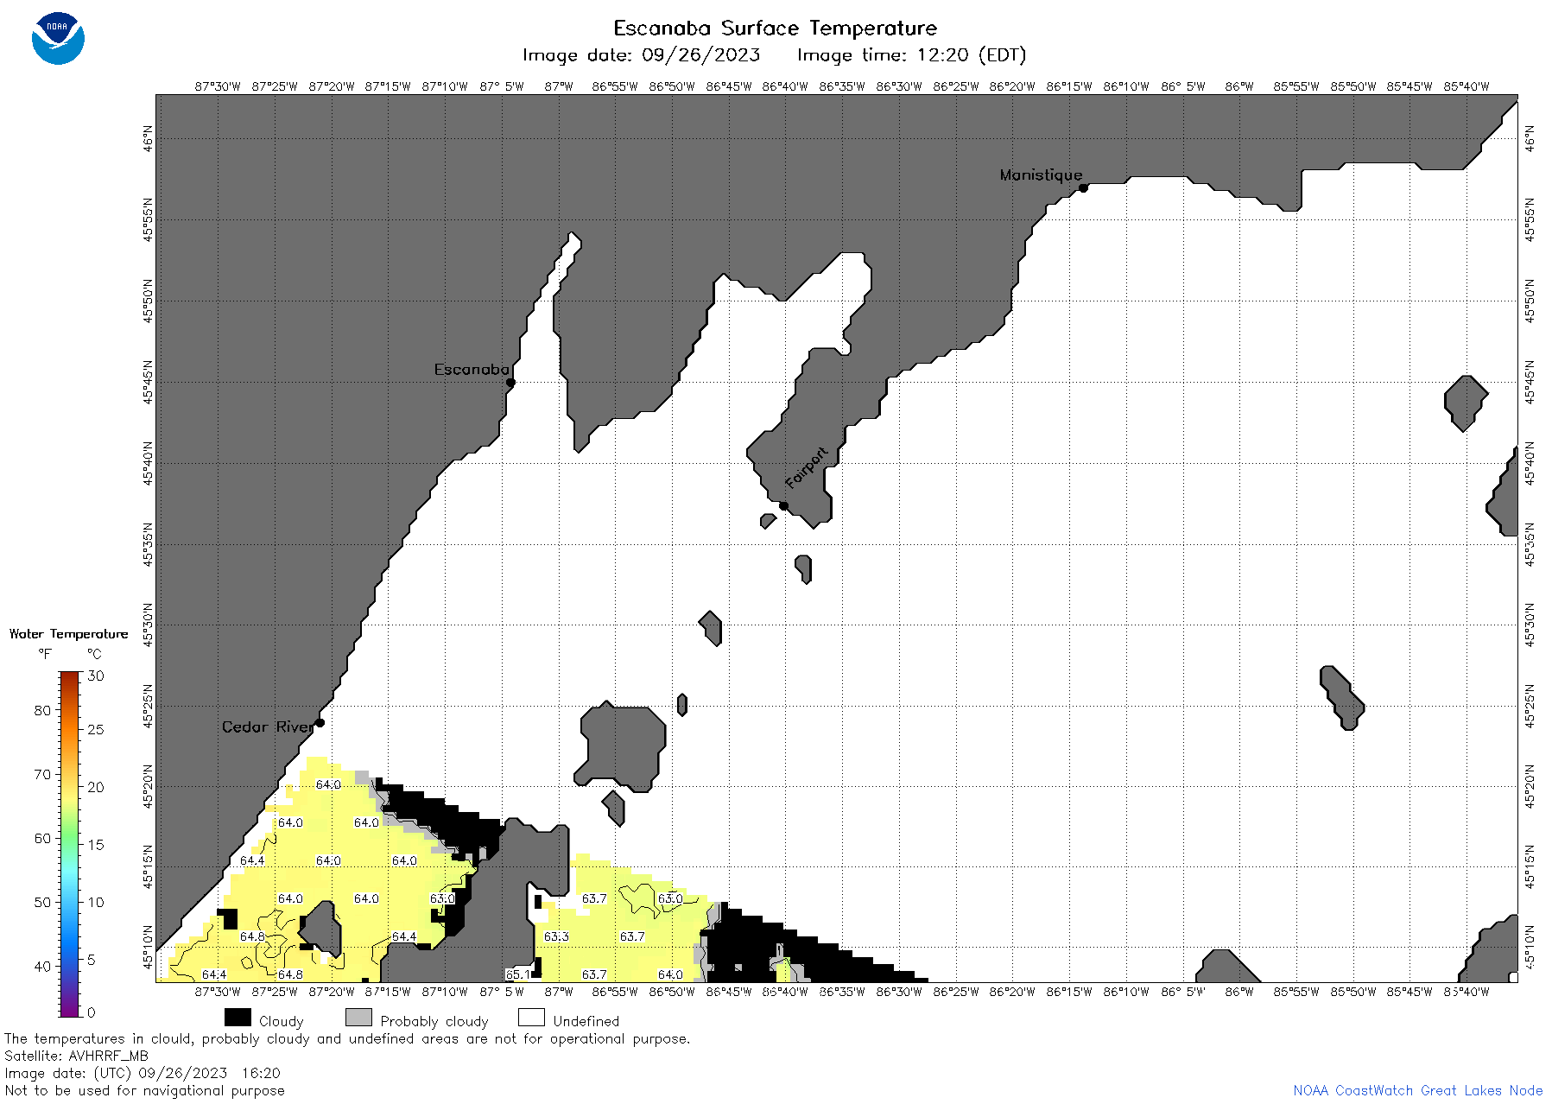Click the Cedar River label

tap(268, 726)
